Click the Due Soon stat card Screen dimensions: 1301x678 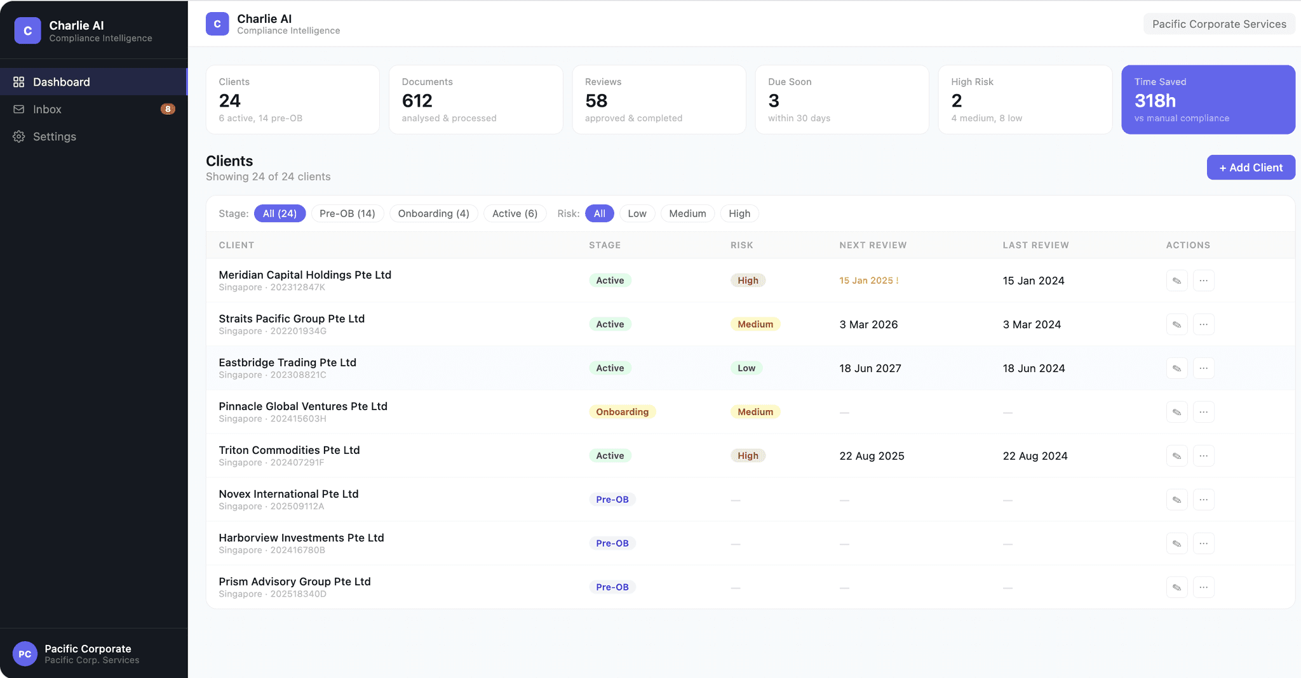coord(842,100)
